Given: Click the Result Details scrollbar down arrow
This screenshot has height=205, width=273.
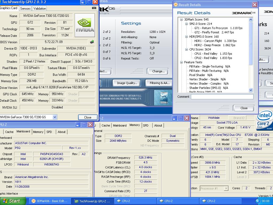Looking at the screenshot, I should [251, 90].
